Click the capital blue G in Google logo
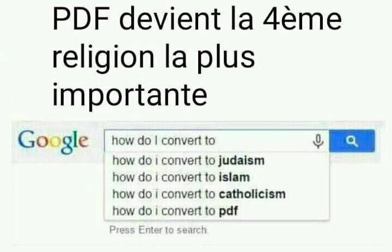 click(27, 139)
